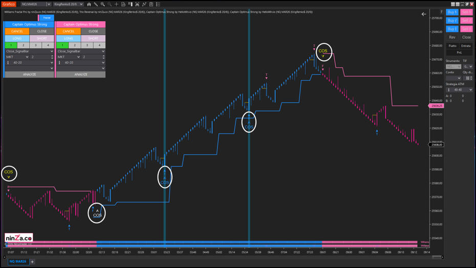
Task: Click the last list icon in top toolbar
Action: click(x=158, y=4)
